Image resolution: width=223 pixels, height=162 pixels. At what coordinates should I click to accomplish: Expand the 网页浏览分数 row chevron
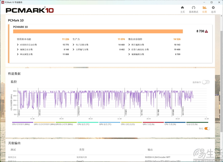tap(18, 54)
